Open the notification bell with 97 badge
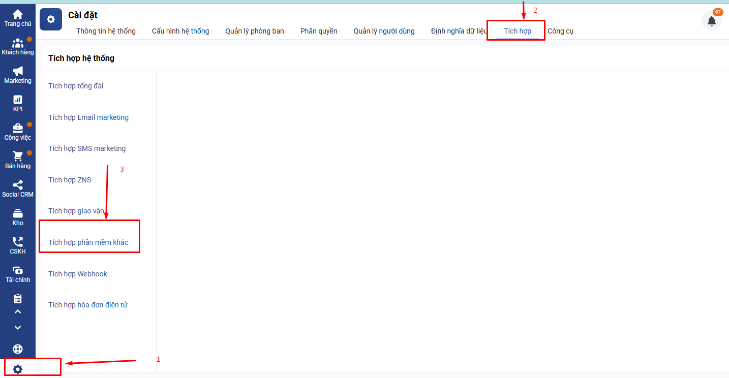 712,21
